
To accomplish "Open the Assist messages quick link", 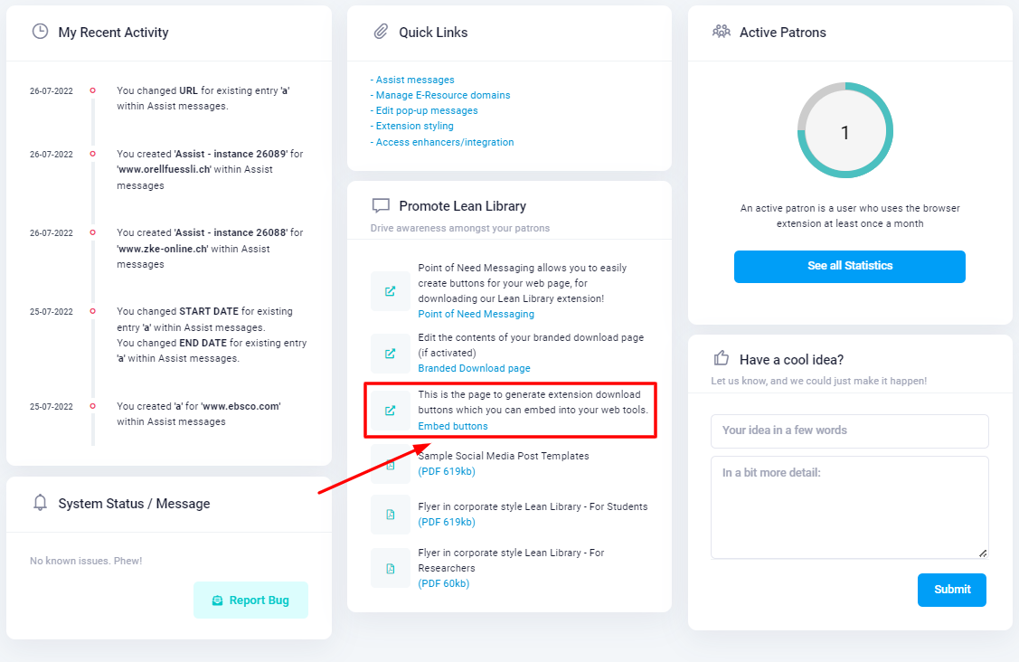I will [415, 79].
